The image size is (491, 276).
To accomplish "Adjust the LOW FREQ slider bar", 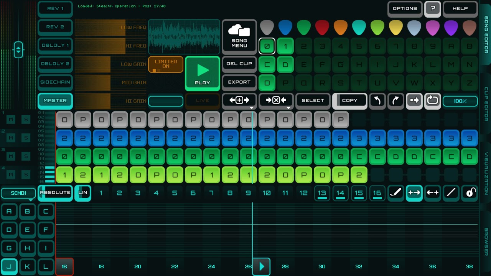I will (x=111, y=27).
